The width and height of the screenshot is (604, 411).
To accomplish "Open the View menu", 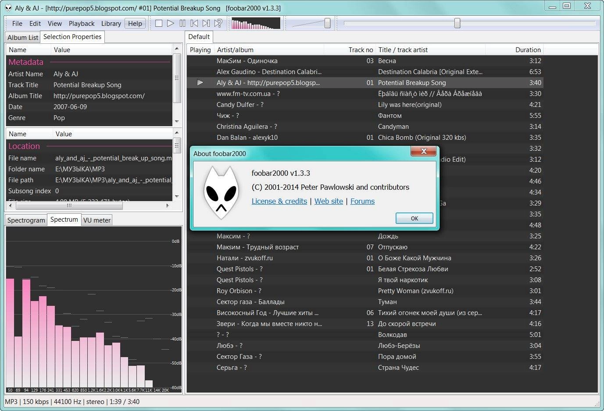I will pos(55,24).
